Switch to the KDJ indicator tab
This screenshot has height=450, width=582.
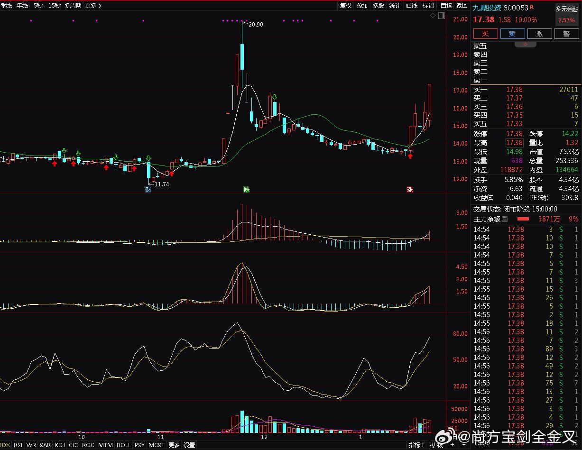pos(59,446)
